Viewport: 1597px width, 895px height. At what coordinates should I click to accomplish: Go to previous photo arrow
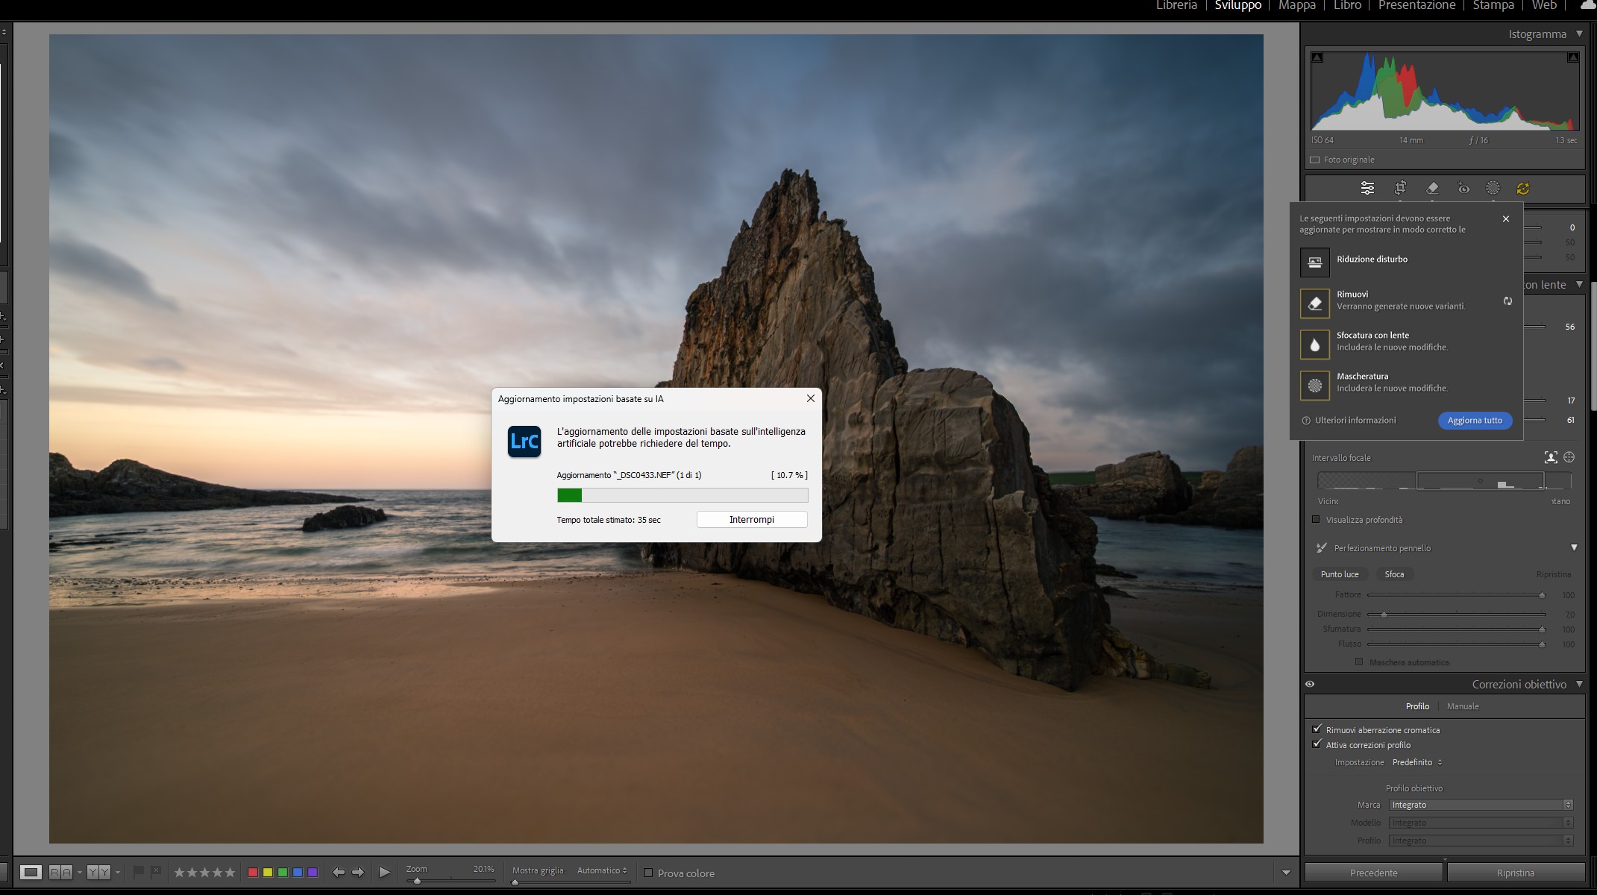click(x=338, y=872)
